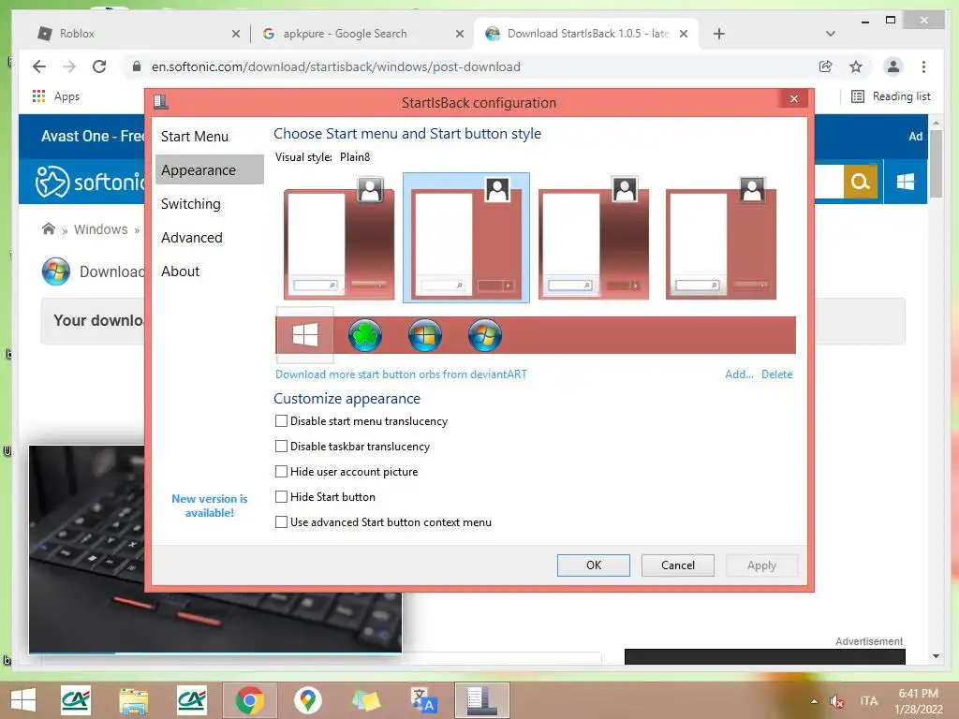Toggle Hide user account picture checkbox

pyautogui.click(x=281, y=472)
